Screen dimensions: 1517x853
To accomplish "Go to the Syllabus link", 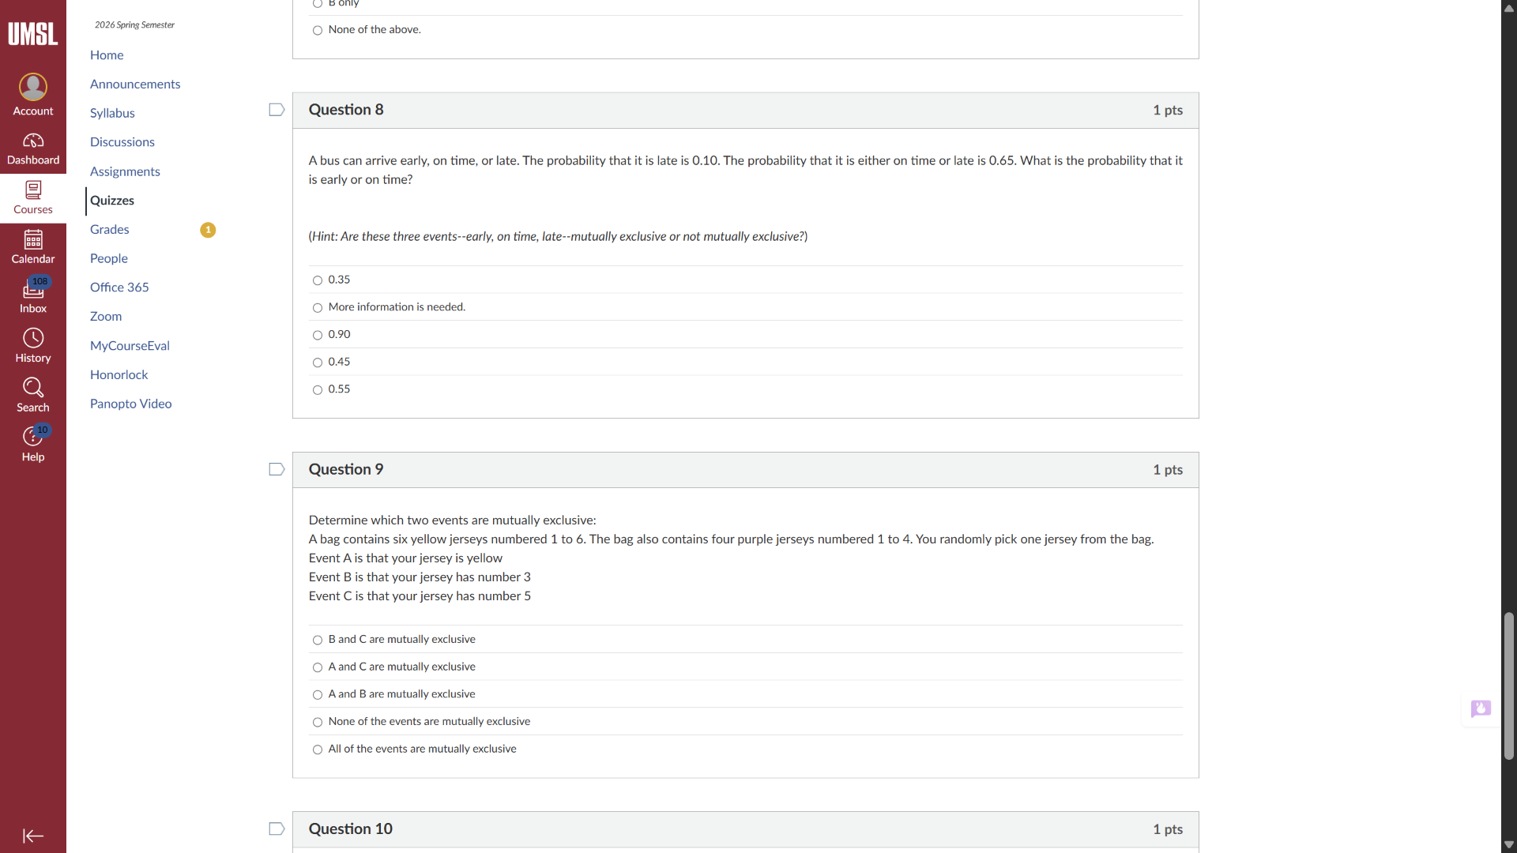I will 112,113.
